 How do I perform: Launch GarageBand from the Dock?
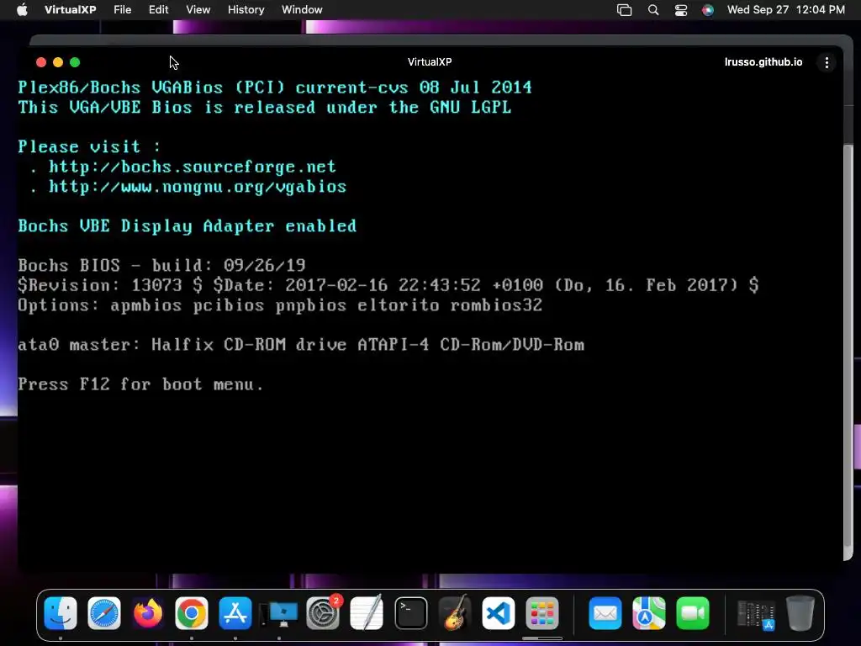[454, 613]
